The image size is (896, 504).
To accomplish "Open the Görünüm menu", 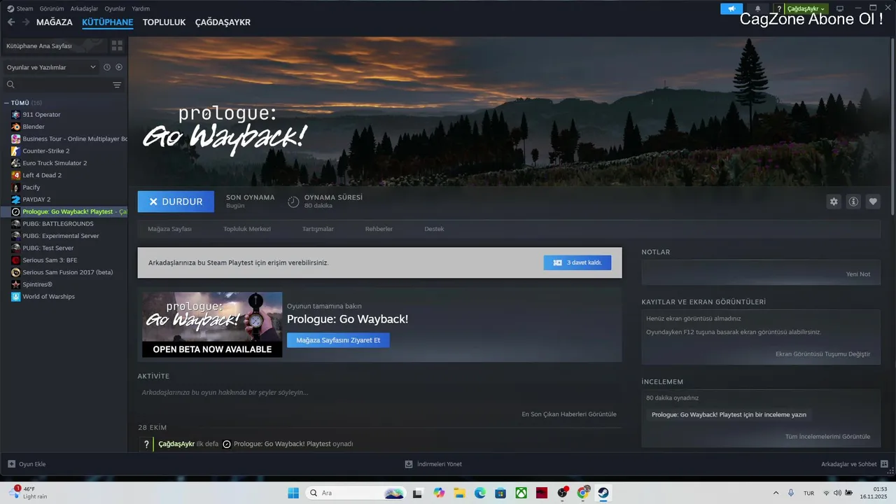I will point(52,8).
